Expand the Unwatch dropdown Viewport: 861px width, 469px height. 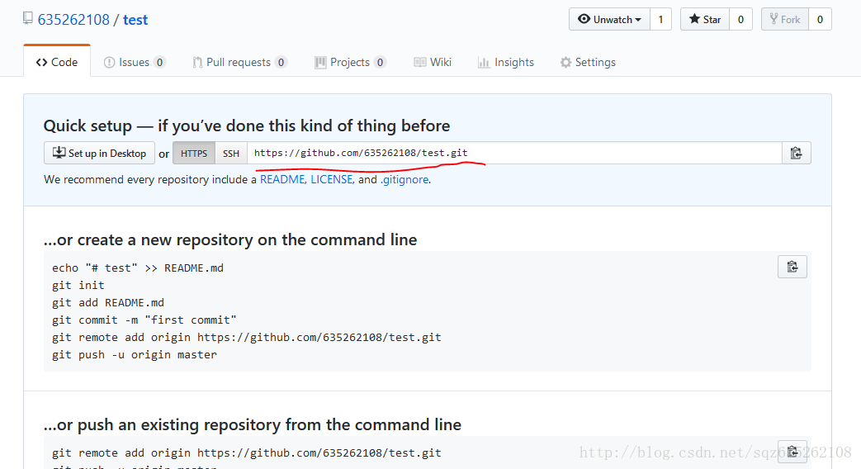(609, 19)
